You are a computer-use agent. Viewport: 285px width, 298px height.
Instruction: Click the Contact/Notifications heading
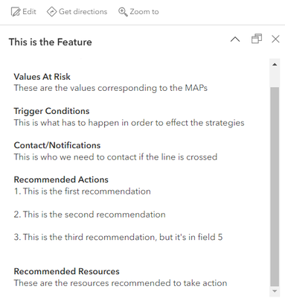point(57,145)
